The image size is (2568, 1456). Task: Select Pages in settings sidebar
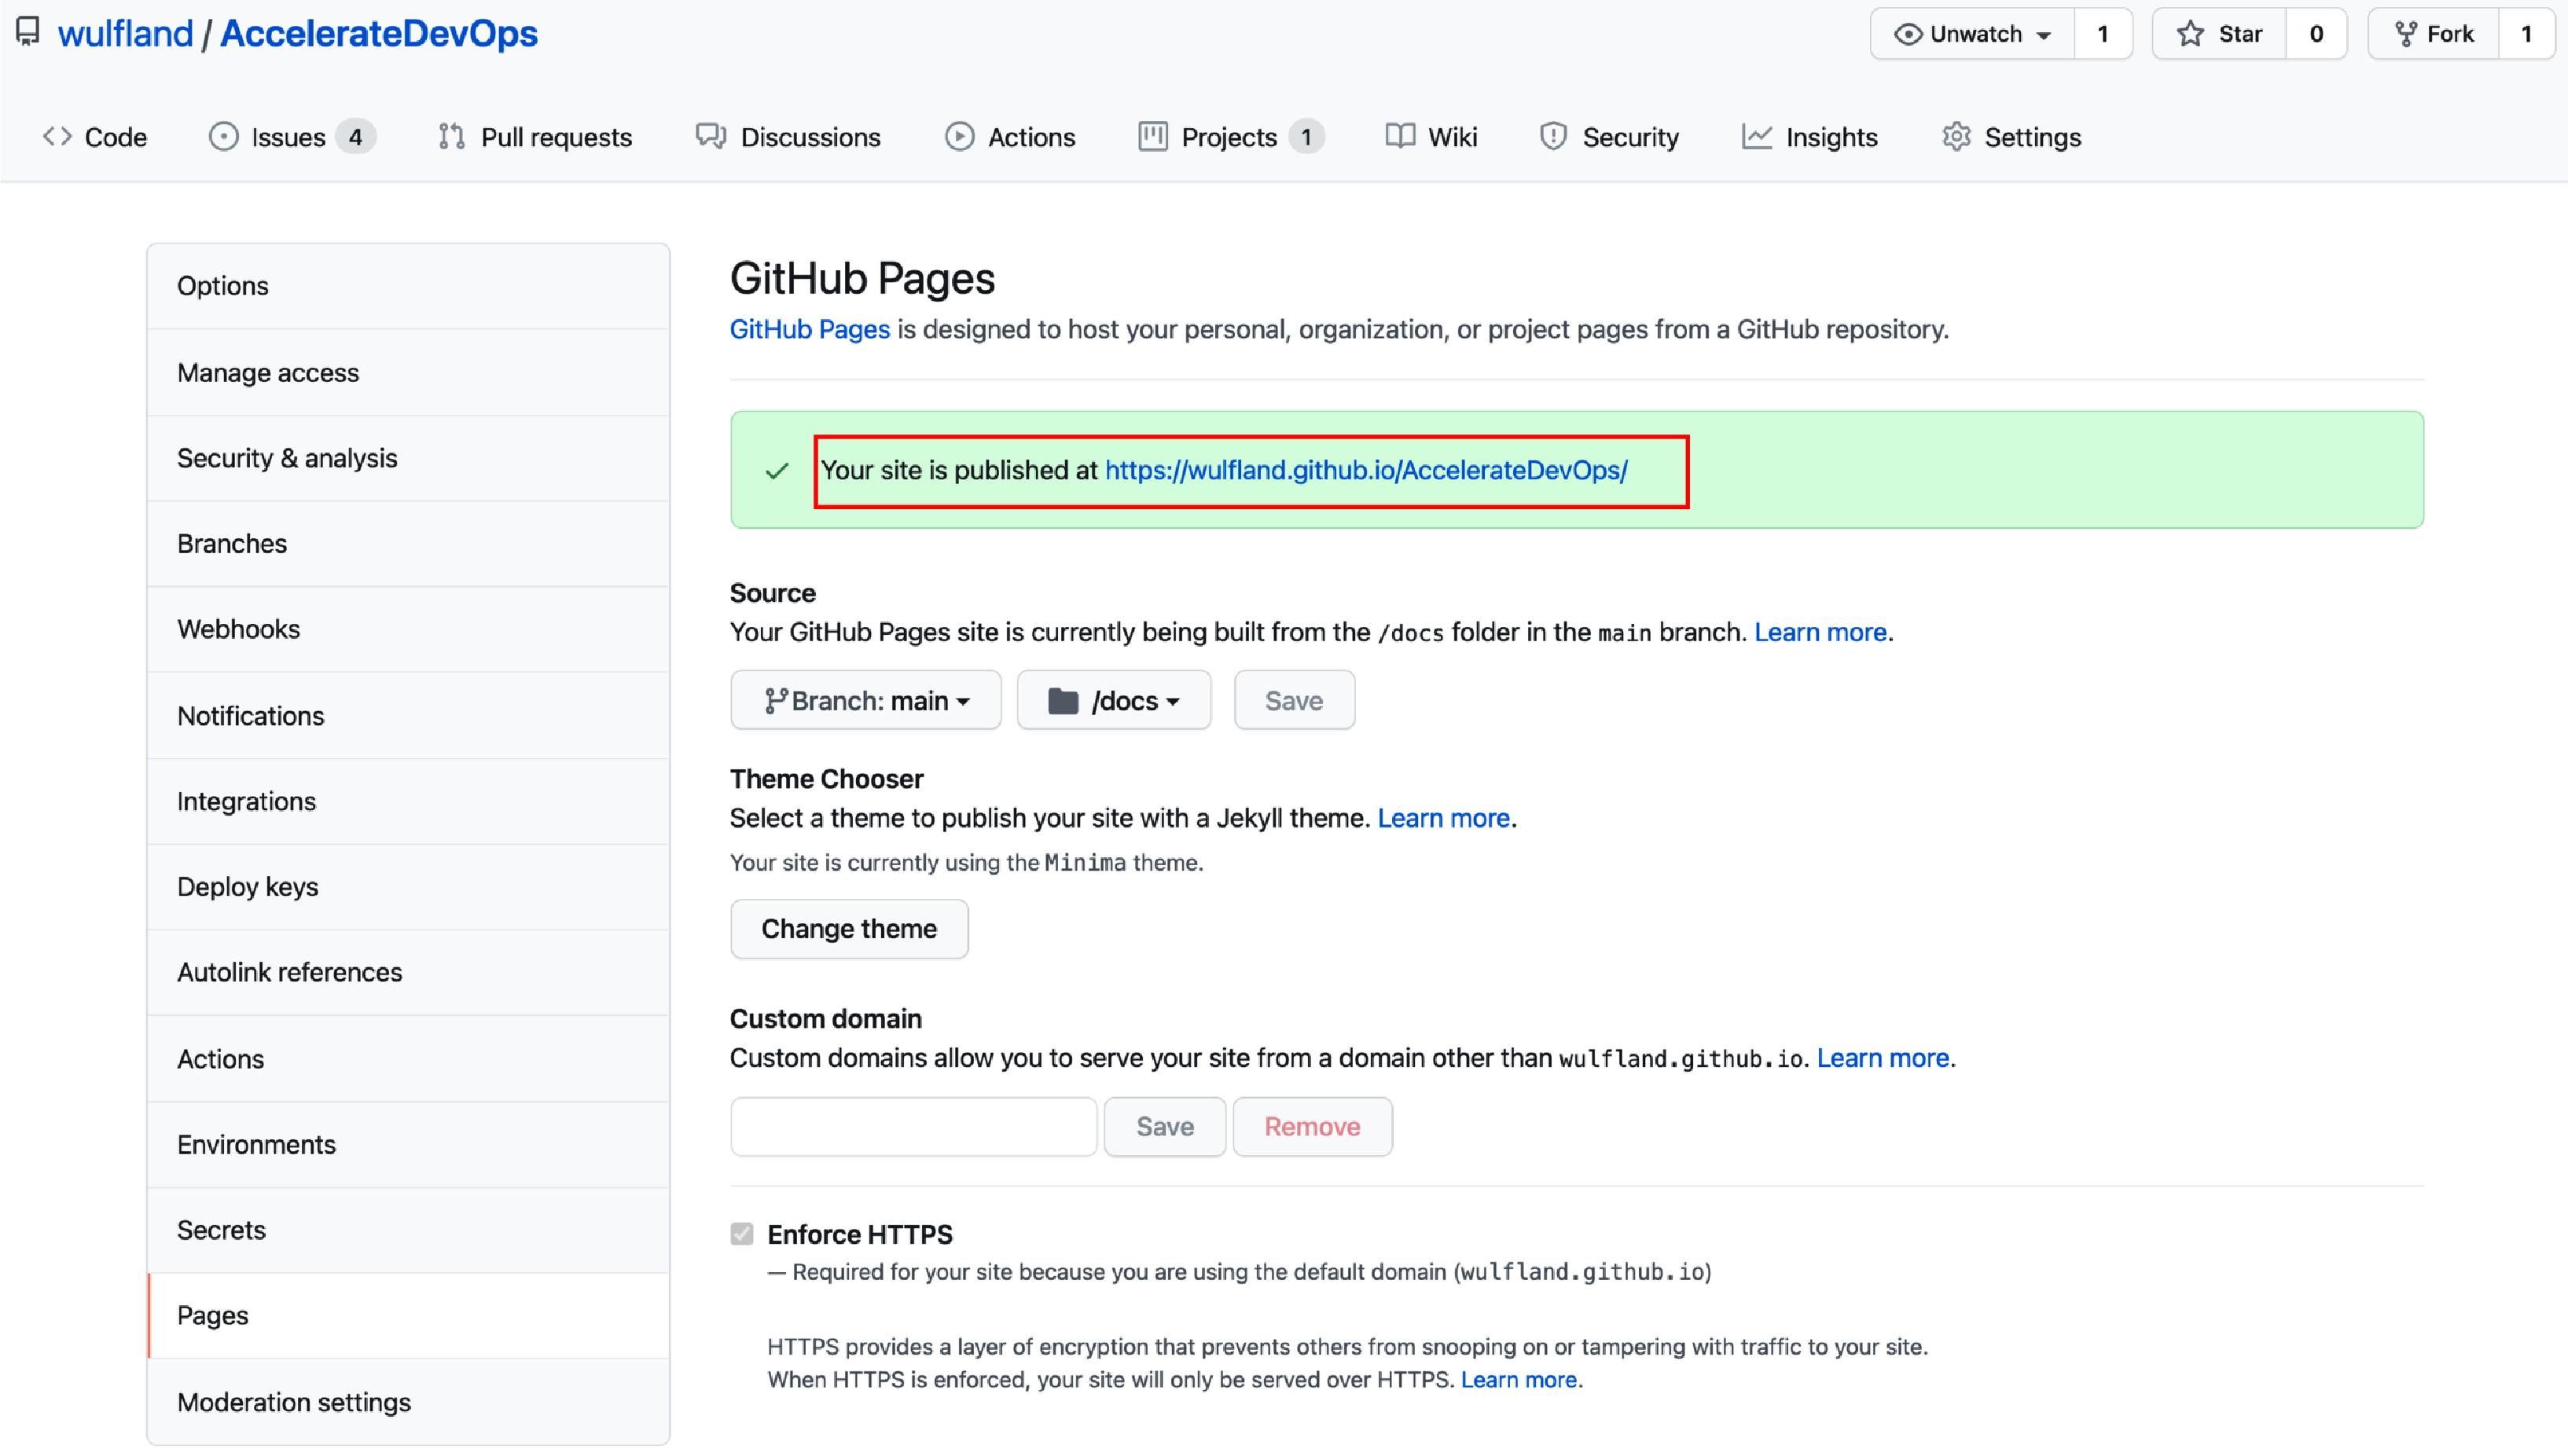408,1315
